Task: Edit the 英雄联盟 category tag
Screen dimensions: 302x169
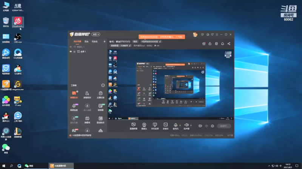Action: tap(120, 45)
